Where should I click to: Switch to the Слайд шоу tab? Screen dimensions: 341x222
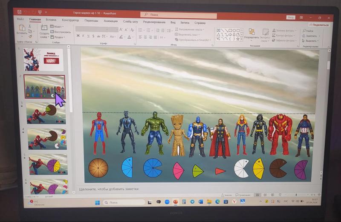pyautogui.click(x=130, y=22)
